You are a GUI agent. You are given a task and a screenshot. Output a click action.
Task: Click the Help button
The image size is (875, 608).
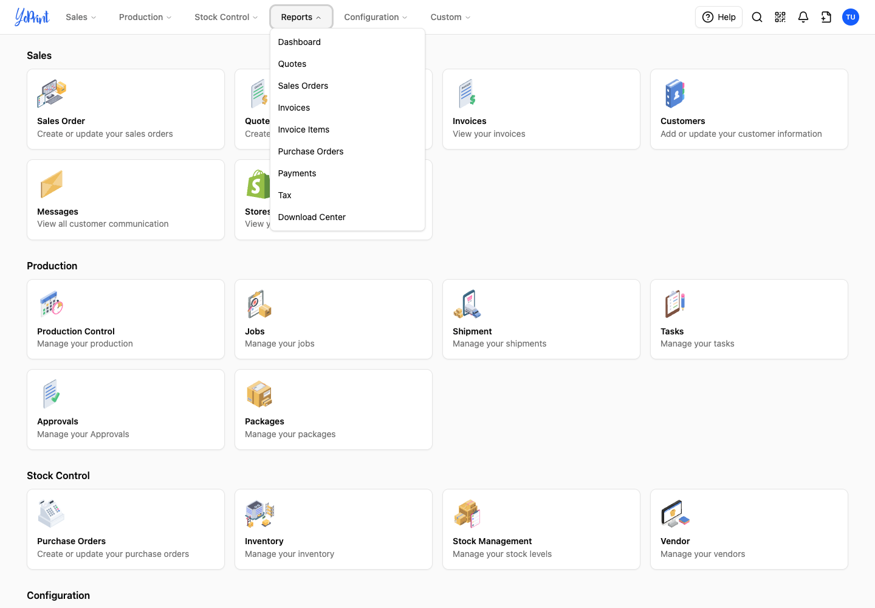pos(719,17)
